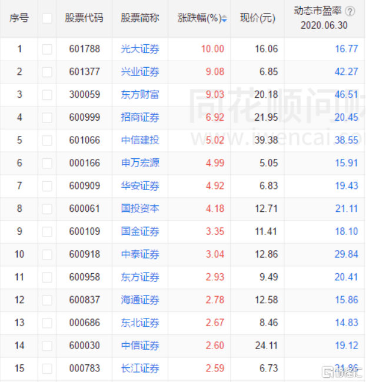Open the 华安证券 stock link

(140, 186)
